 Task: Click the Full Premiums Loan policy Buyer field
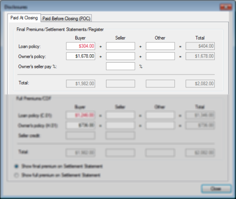click(81, 116)
